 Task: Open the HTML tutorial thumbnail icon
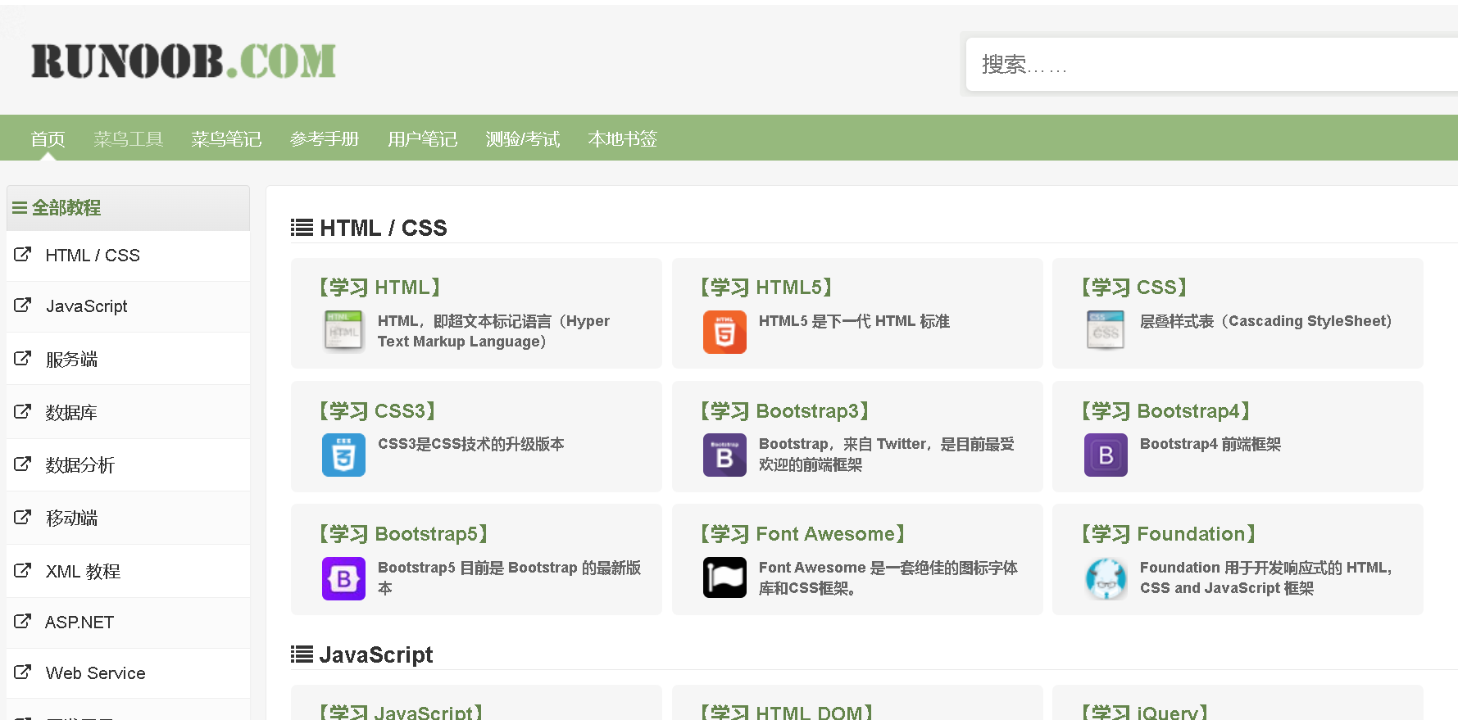click(343, 332)
